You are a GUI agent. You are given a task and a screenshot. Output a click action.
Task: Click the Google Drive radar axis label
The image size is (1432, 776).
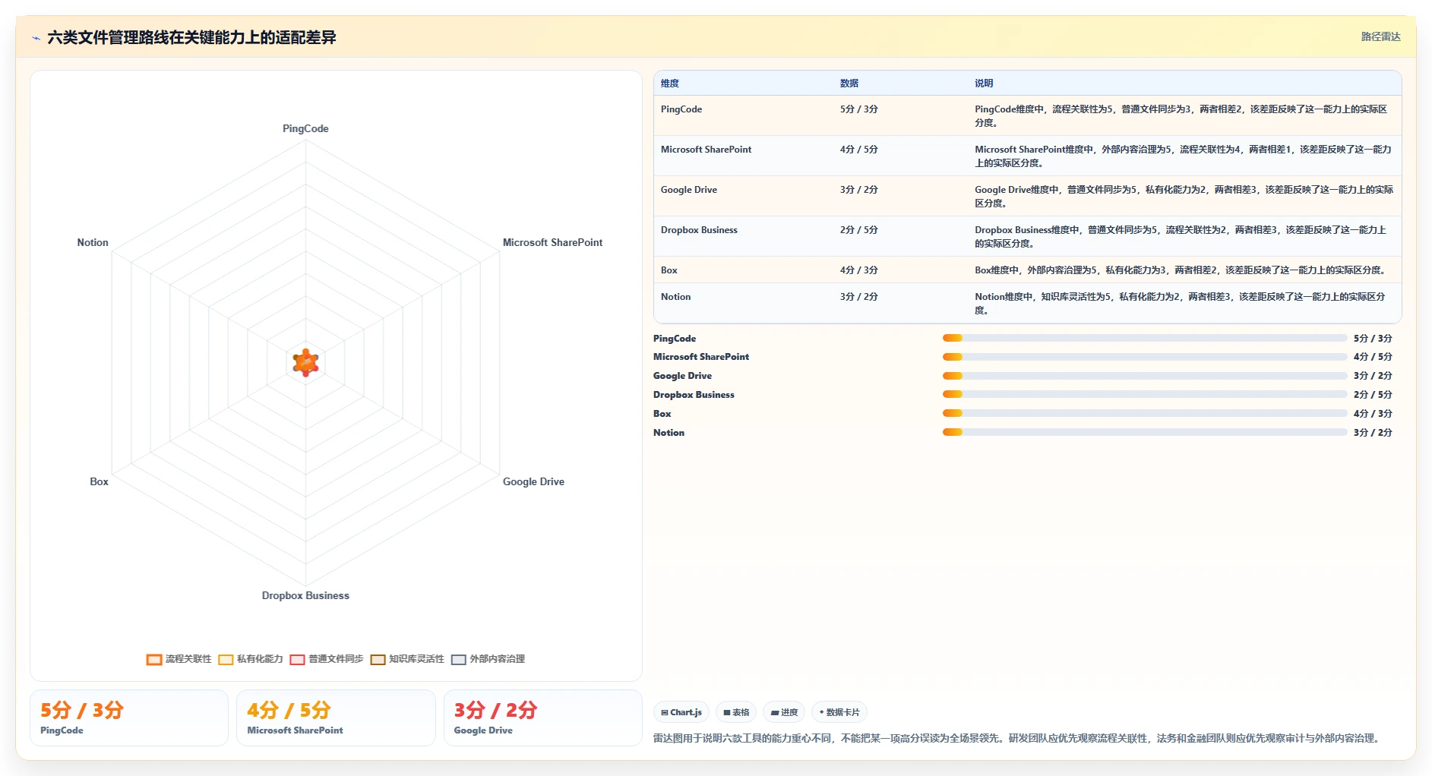[x=533, y=482]
